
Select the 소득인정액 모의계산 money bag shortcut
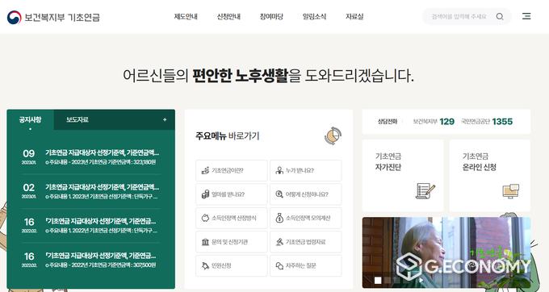pos(306,218)
